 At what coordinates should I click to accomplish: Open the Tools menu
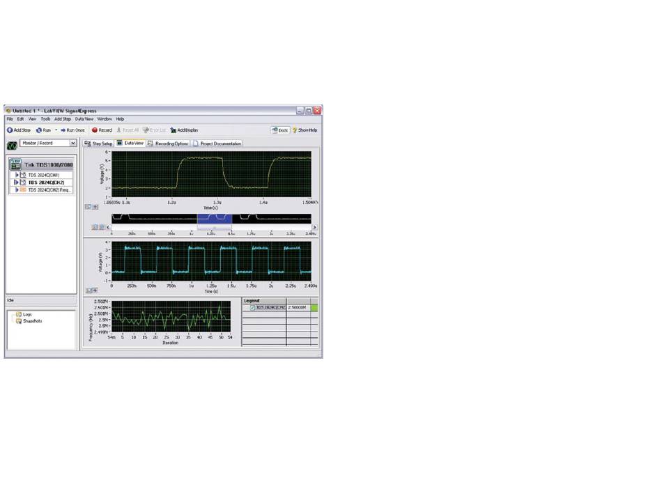pos(45,119)
